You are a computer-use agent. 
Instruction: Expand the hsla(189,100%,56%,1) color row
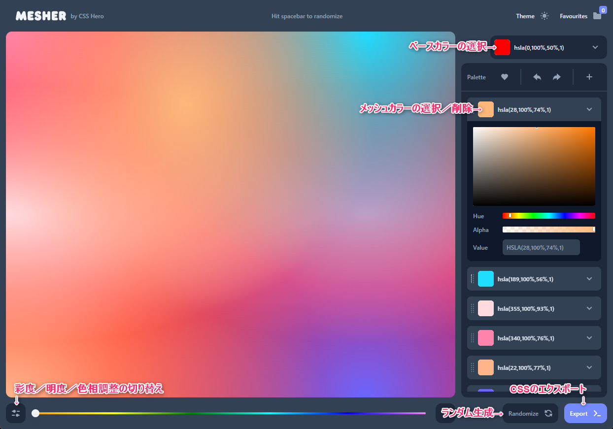(x=589, y=279)
